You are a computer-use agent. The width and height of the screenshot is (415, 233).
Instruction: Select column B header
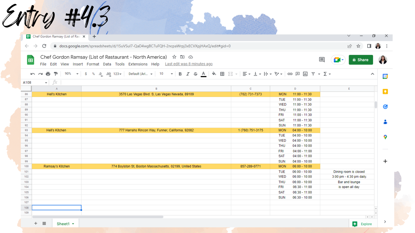pos(156,89)
